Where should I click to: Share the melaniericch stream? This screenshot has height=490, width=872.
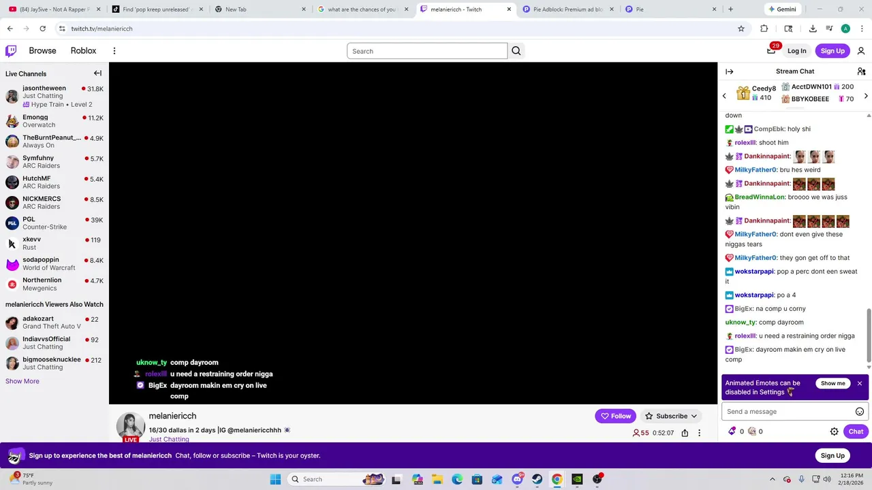click(x=685, y=433)
